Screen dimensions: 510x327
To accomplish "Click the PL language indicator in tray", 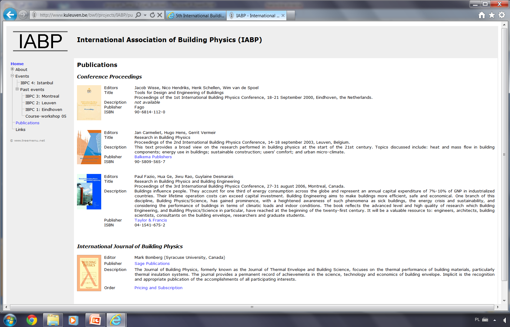I will point(477,319).
